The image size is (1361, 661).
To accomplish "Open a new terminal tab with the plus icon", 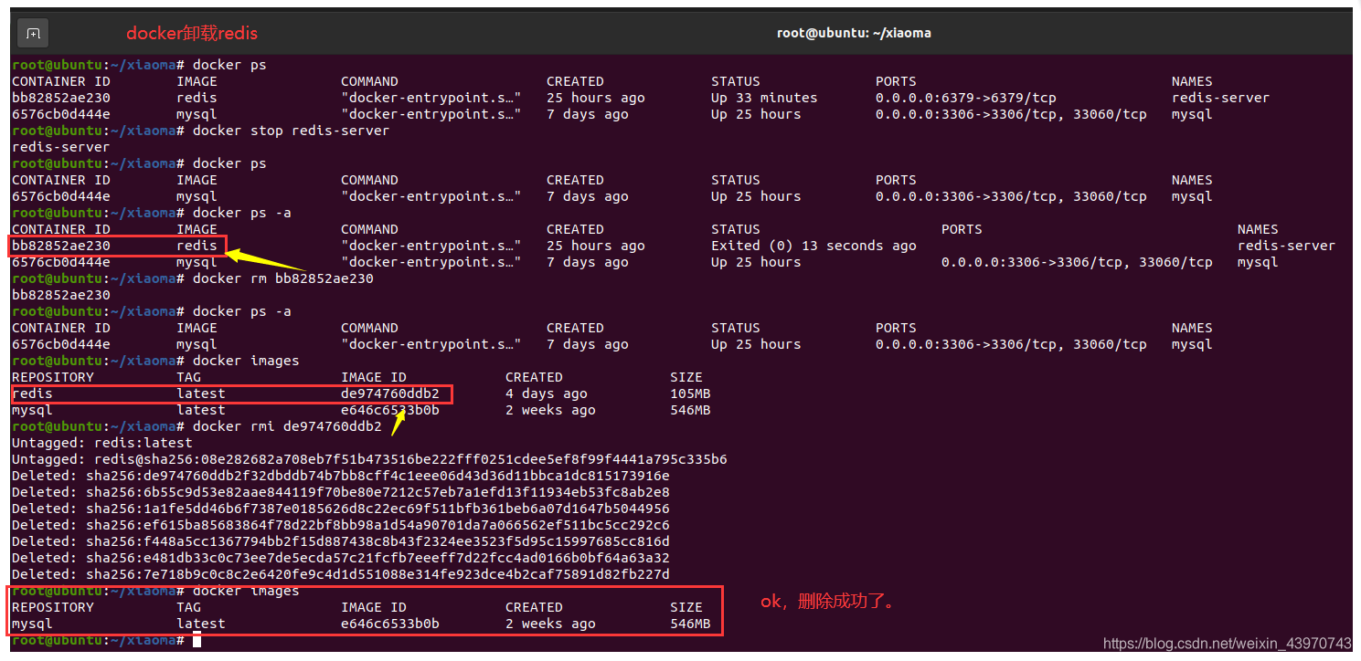I will (33, 34).
